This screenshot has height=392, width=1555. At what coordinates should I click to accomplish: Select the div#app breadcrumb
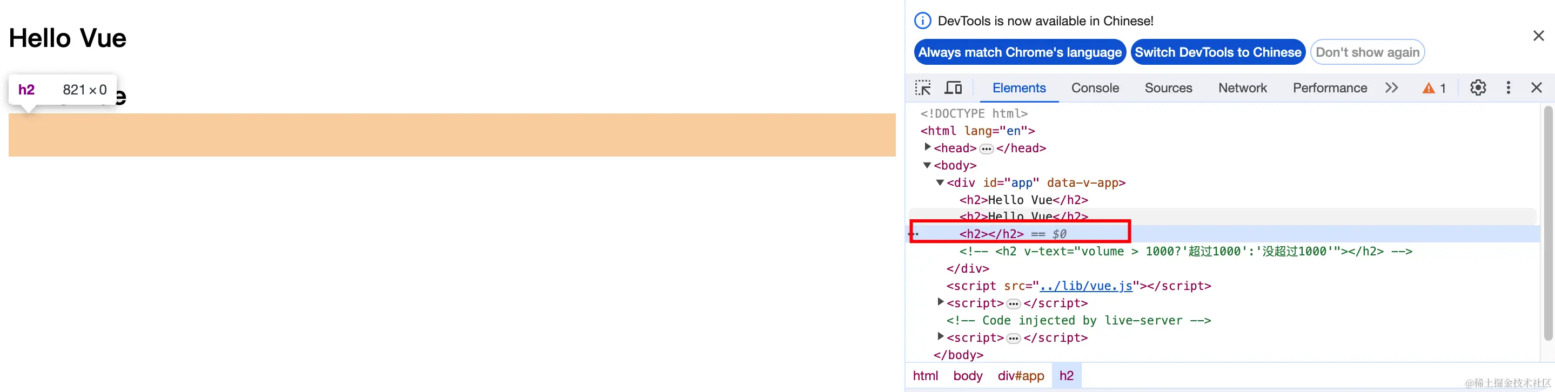click(1020, 376)
